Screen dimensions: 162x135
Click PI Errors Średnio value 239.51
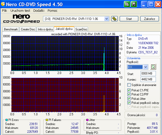click(x=33, y=124)
